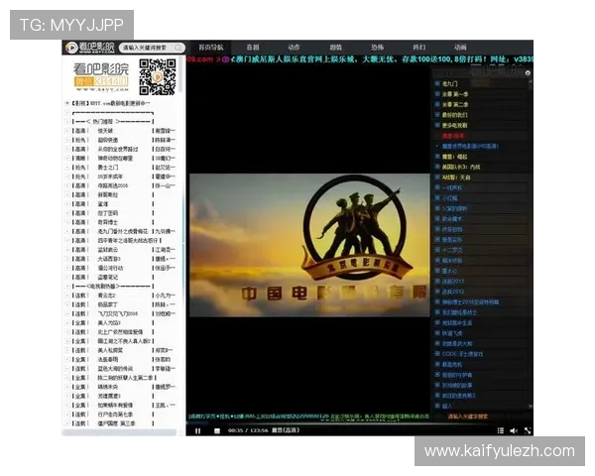Image resolution: width=595 pixels, height=476 pixels.
Task: Switch to the 剧情 category tab
Action: point(335,48)
